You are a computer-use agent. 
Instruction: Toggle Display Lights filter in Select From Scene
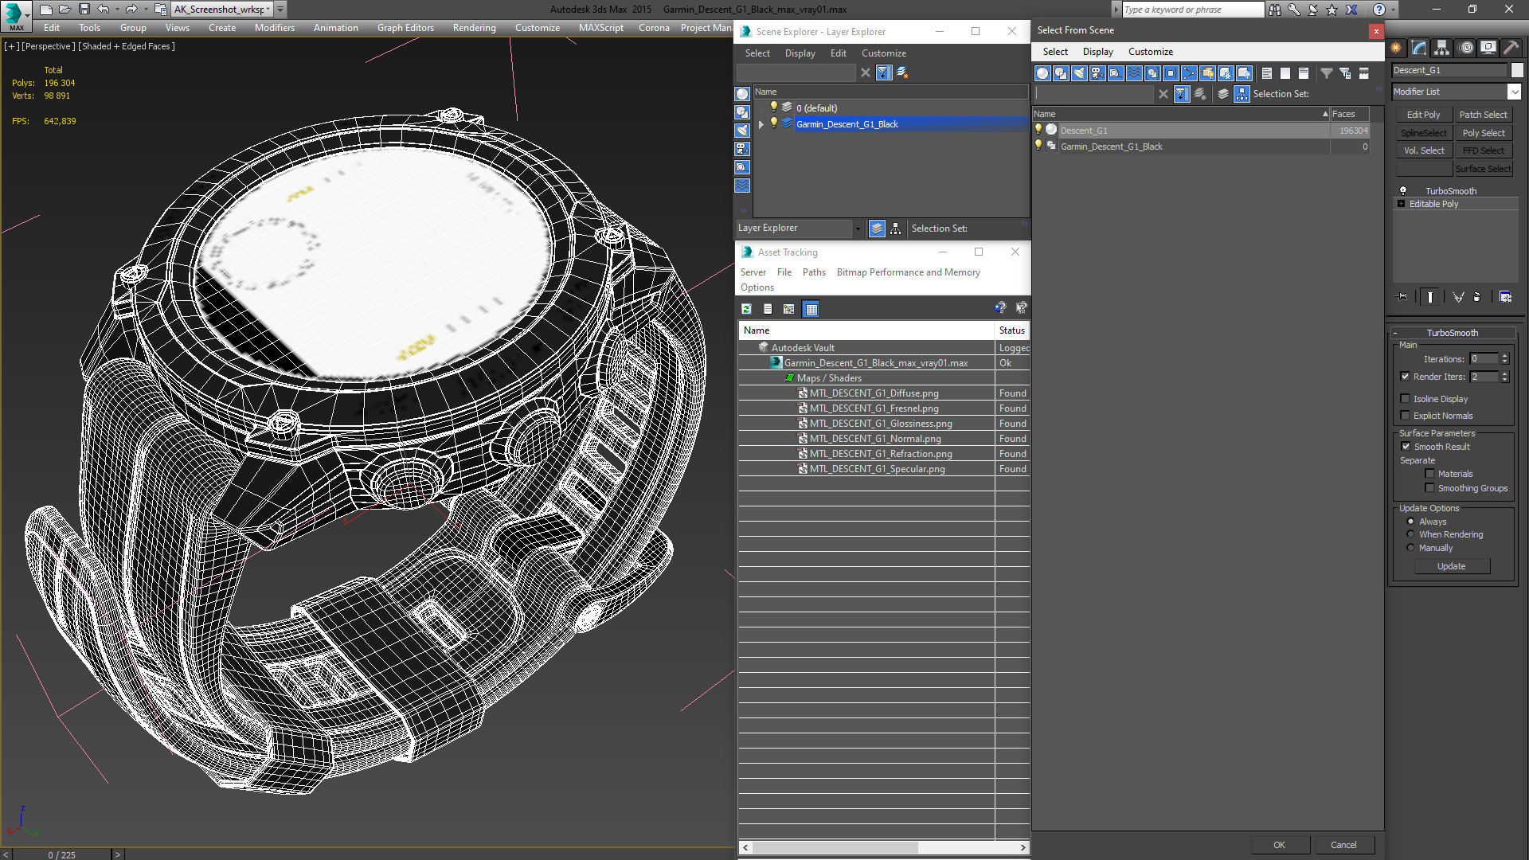(x=1079, y=73)
